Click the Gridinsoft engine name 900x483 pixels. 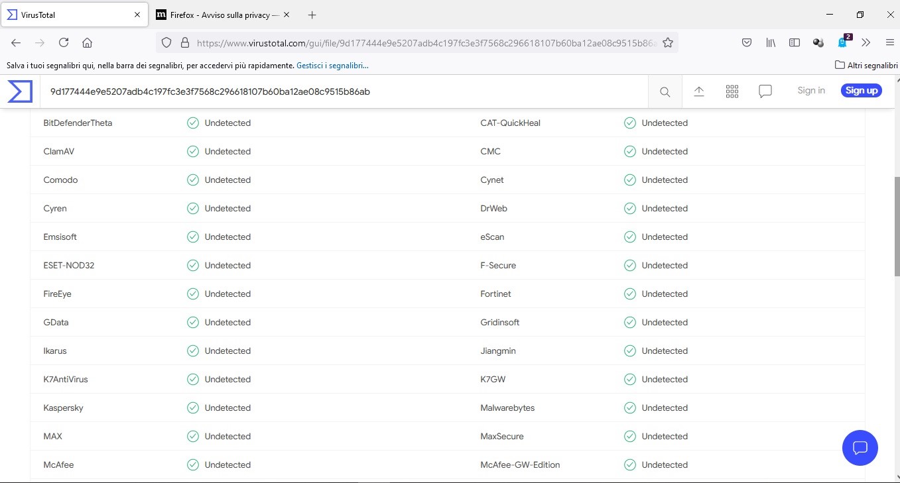point(500,323)
